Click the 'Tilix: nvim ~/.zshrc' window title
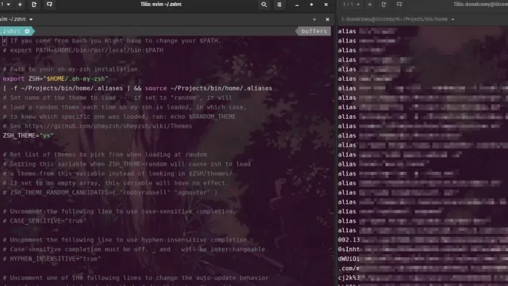508x286 pixels. tap(161, 5)
